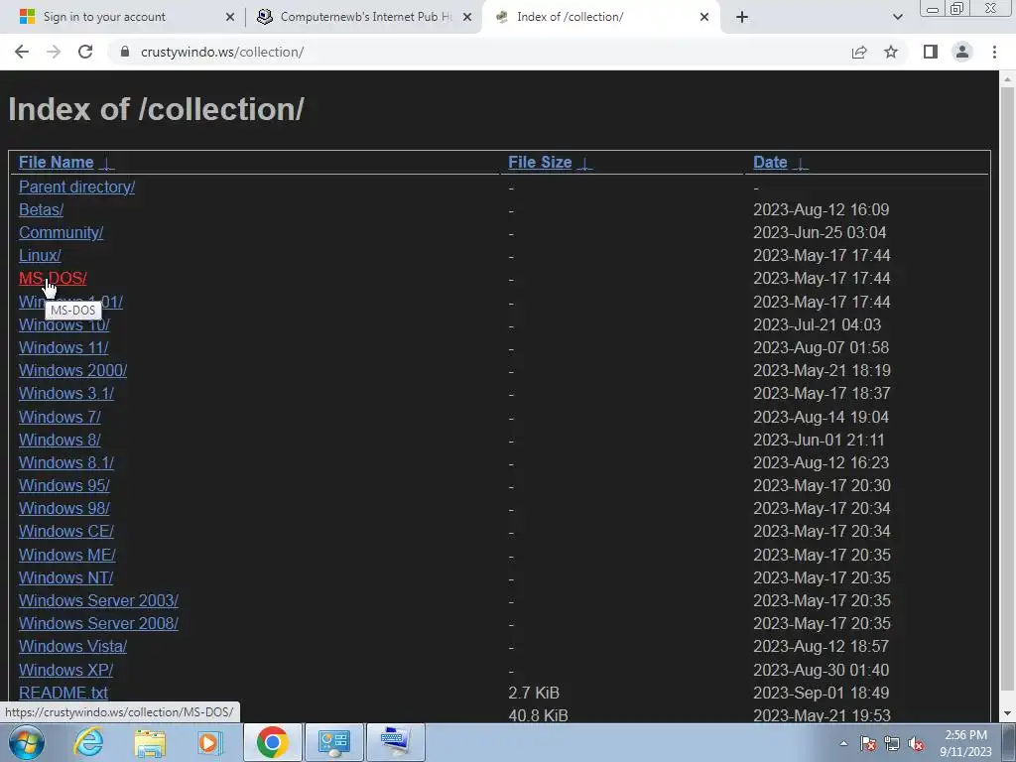The image size is (1016, 762).
Task: Open the Windows Server 2003 folder
Action: (x=98, y=600)
